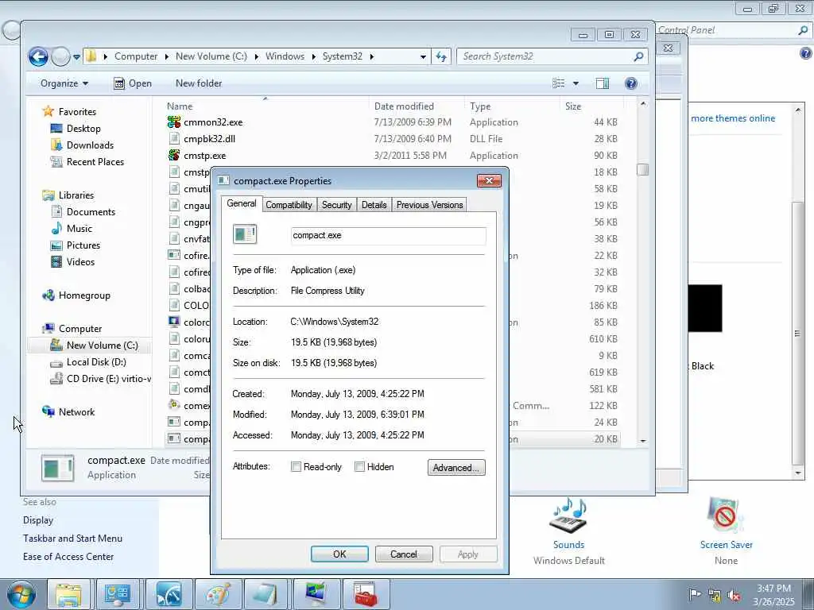Click the Display link under See also
814x610 pixels.
coord(38,520)
